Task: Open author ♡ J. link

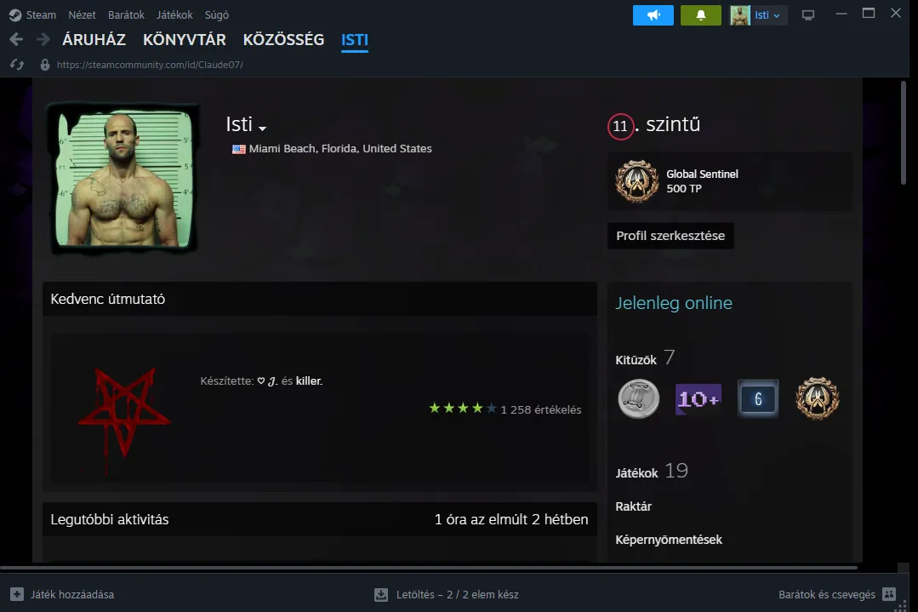Action: click(x=267, y=381)
